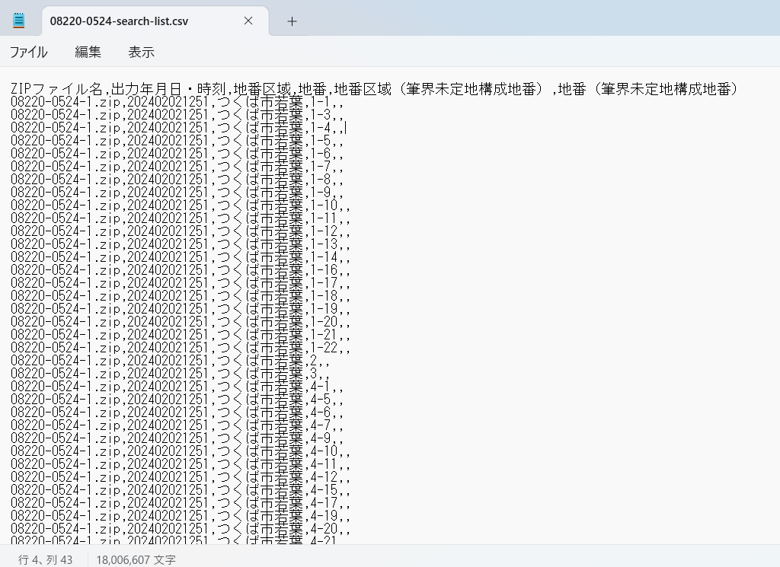Click the line ending with 若葉,2,,
The height and width of the screenshot is (567, 780).
pyautogui.click(x=170, y=360)
